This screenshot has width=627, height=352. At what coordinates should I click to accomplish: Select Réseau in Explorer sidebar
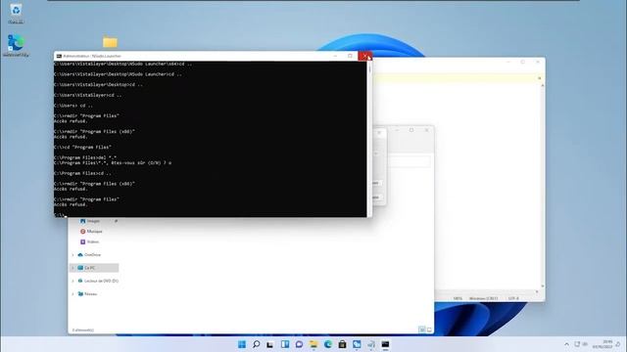click(x=90, y=294)
